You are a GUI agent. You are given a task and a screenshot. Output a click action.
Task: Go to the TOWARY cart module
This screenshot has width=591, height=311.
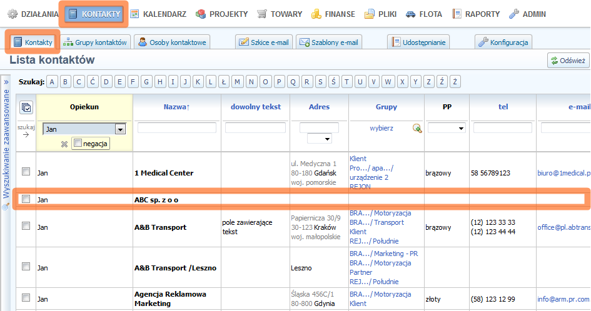pyautogui.click(x=280, y=14)
